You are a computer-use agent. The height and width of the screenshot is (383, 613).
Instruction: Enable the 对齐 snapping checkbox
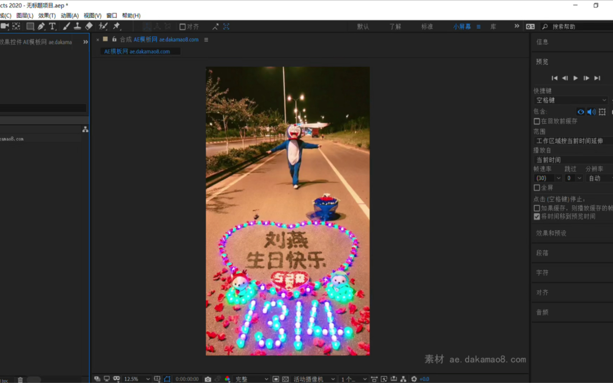(x=183, y=27)
